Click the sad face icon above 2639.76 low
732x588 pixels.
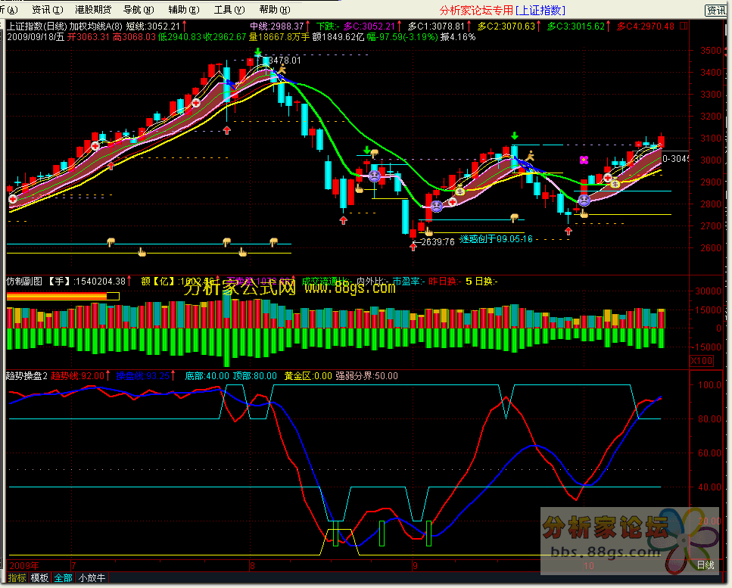click(437, 206)
